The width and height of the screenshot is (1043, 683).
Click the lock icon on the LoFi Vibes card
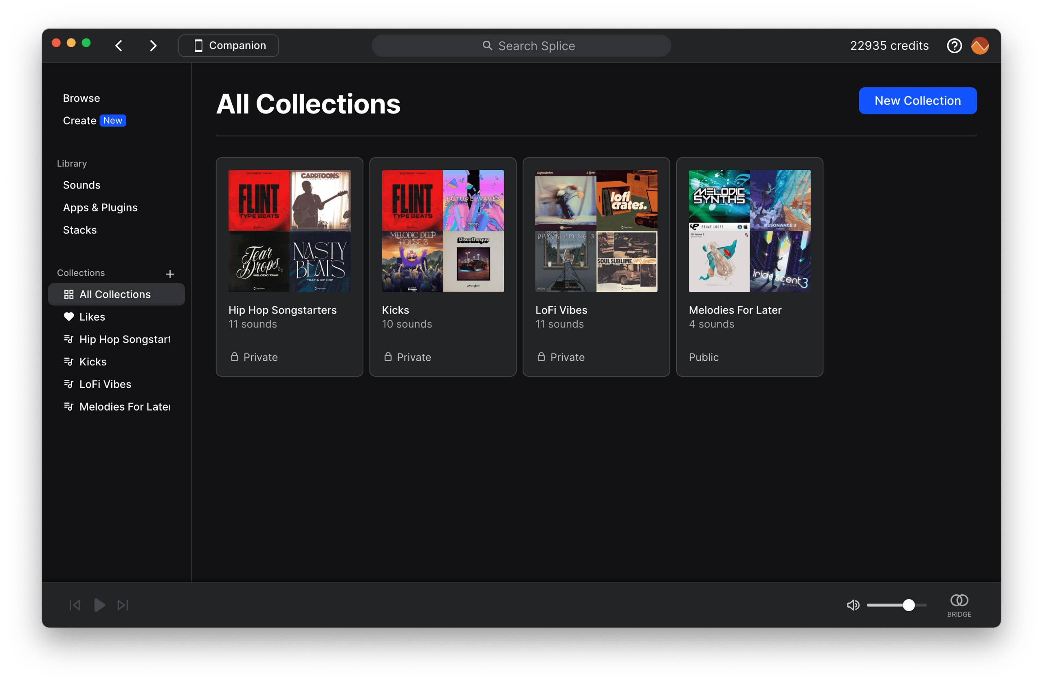[x=541, y=357]
